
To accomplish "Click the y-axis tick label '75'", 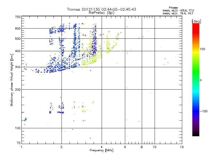I will (x=19, y=143).
